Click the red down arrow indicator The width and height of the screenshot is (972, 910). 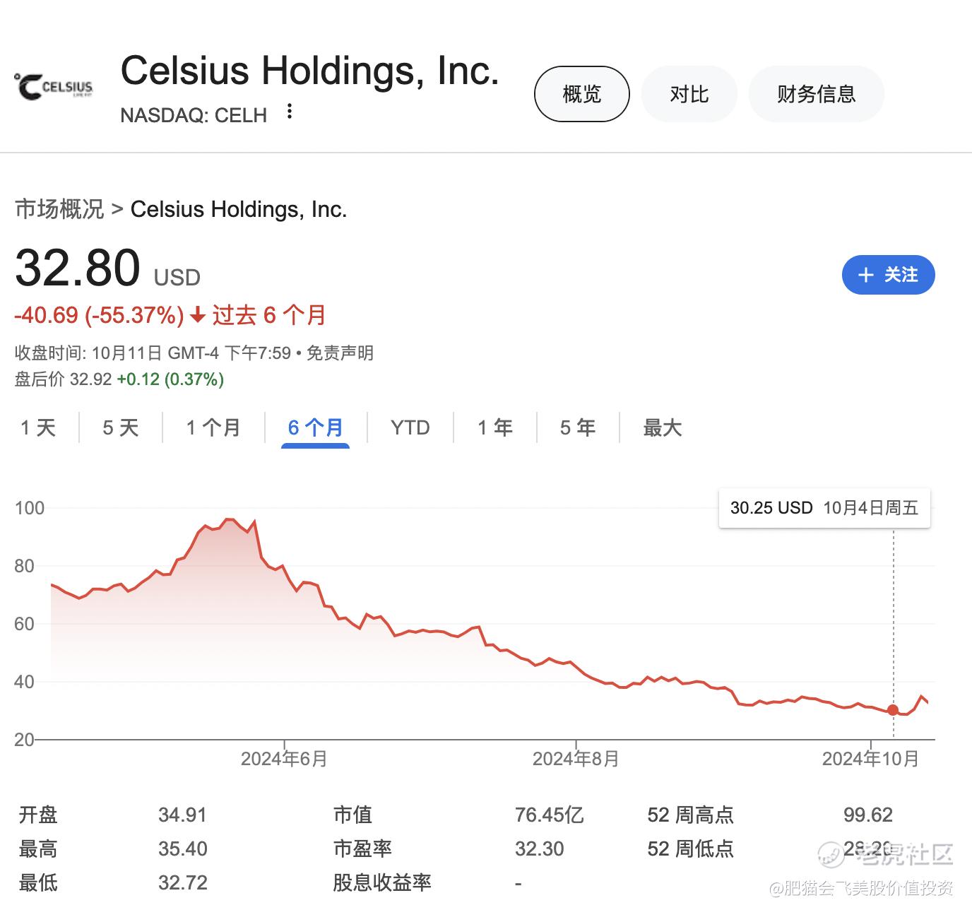198,315
